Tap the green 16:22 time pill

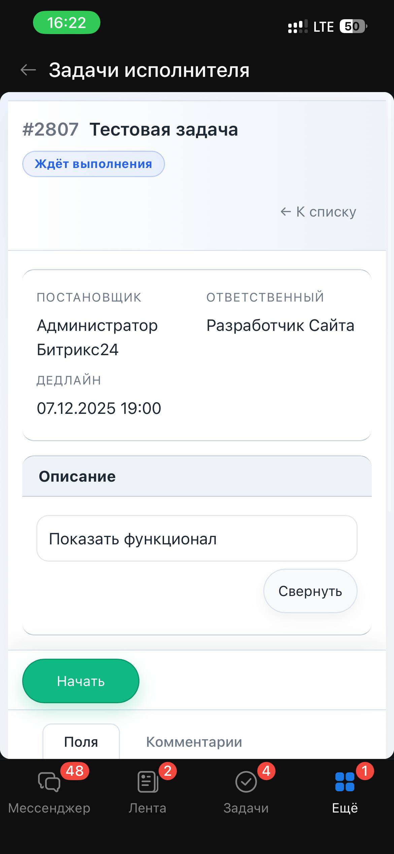point(67,23)
